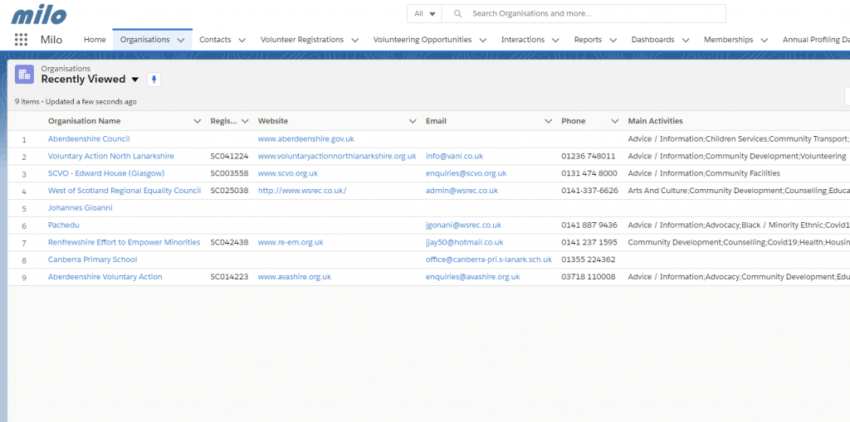
Task: Select phone number 01236 748011 cell
Action: pos(589,156)
